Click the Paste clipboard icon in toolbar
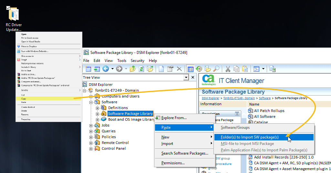The width and height of the screenshot is (331, 173). click(245, 69)
